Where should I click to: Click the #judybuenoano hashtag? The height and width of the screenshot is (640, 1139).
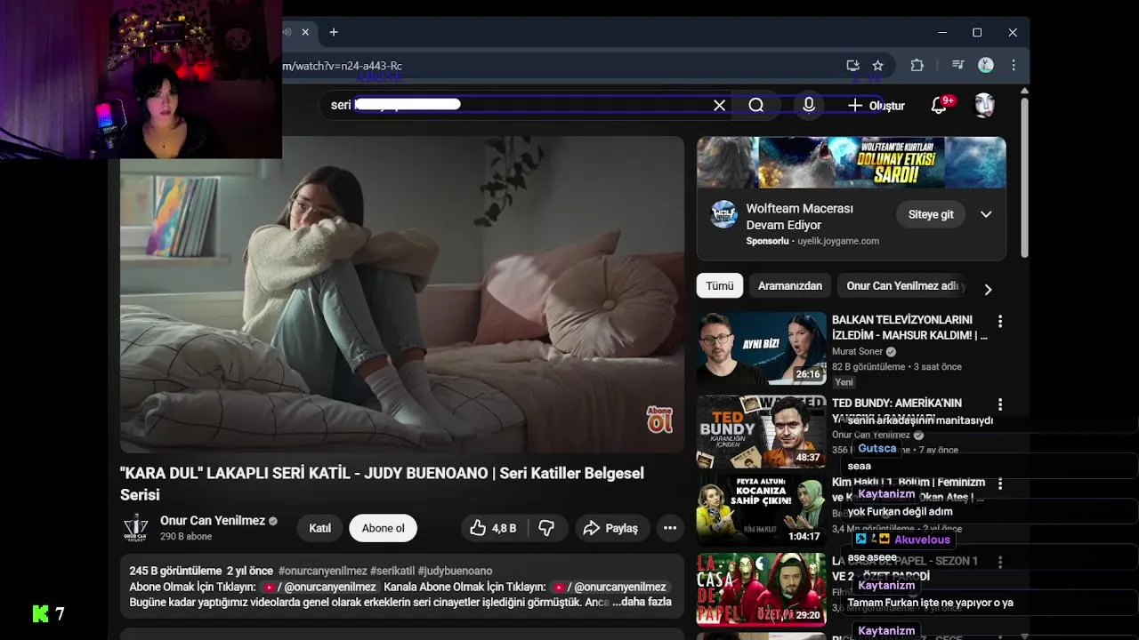pyautogui.click(x=455, y=571)
